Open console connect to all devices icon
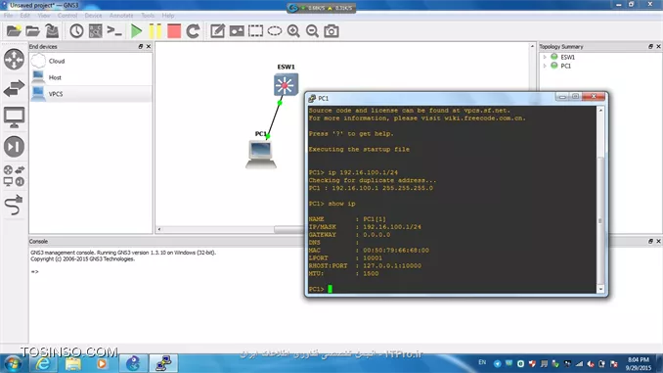 114,31
